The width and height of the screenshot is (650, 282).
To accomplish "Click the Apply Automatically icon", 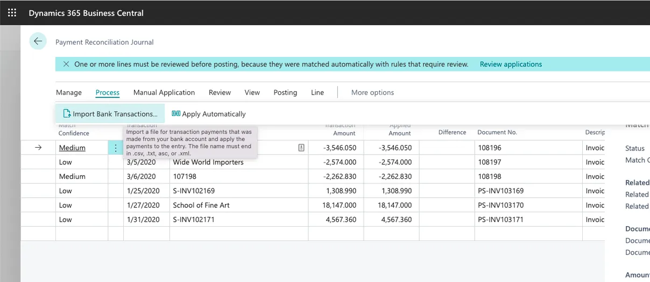I will pyautogui.click(x=176, y=113).
